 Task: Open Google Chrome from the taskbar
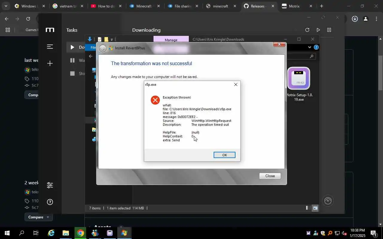coord(80,233)
